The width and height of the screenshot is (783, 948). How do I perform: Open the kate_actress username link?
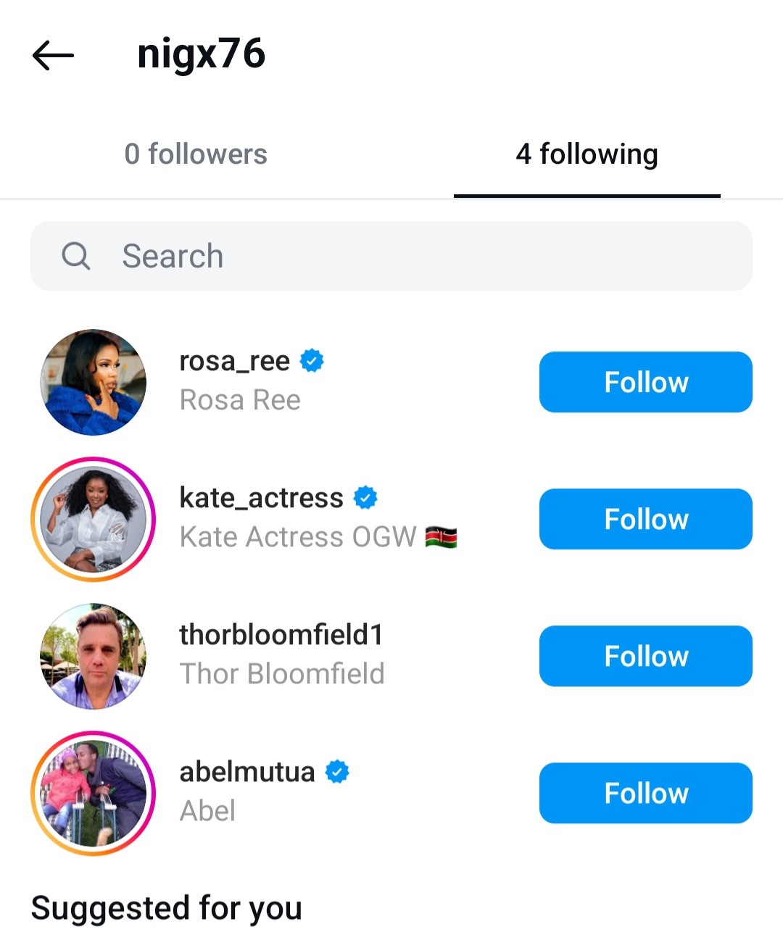(261, 498)
